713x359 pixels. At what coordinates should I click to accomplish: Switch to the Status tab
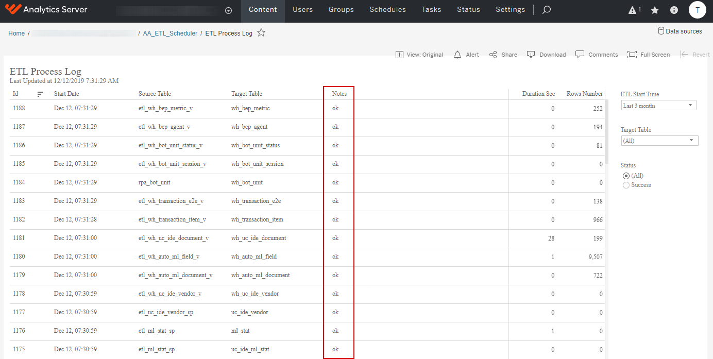click(468, 10)
